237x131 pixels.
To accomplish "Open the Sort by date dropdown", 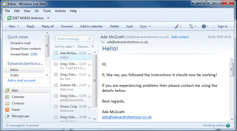I will pyautogui.click(x=65, y=47).
